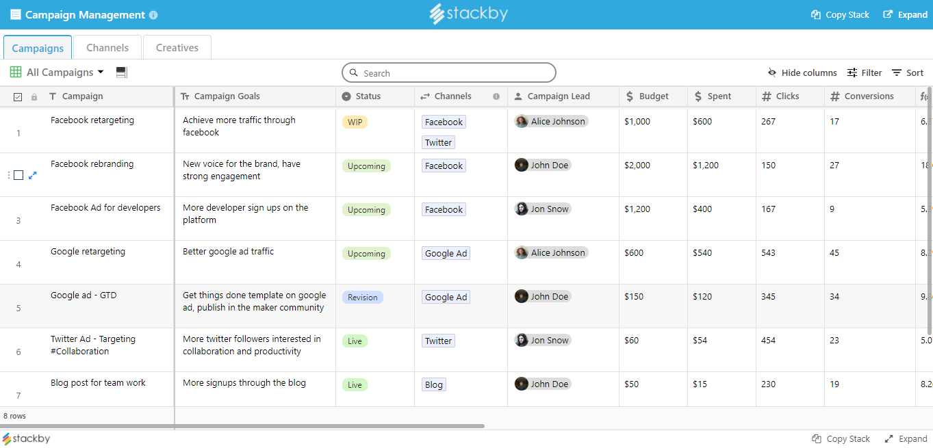The height and width of the screenshot is (448, 933).
Task: Click the row height icon next to All Campaigns
Action: coord(122,73)
